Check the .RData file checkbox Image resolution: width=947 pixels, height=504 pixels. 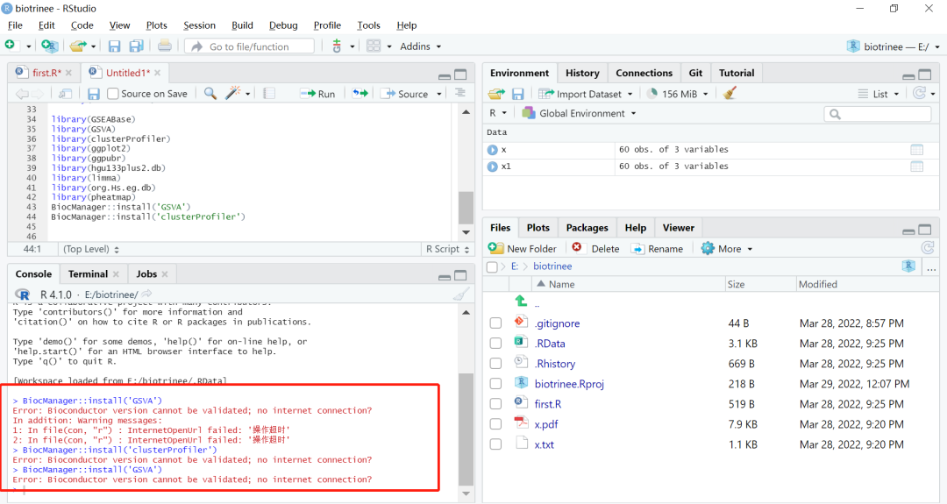click(x=495, y=344)
